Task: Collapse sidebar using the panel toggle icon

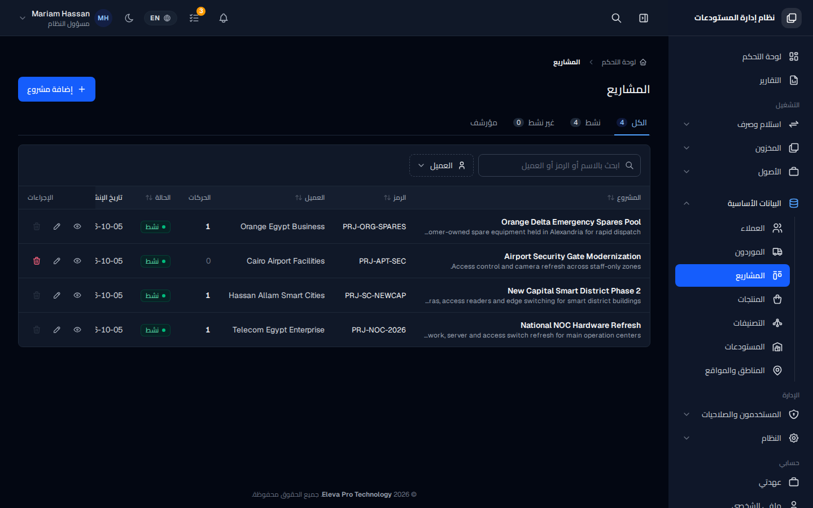Action: [x=644, y=18]
